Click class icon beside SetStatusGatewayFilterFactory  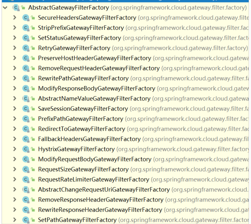coord(26,38)
